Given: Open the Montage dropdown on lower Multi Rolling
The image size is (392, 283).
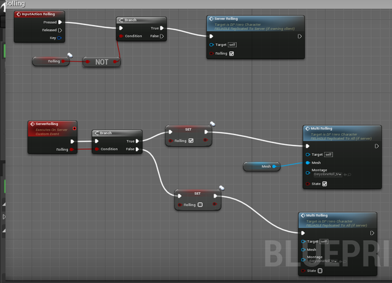Looking at the screenshot, I should click(323, 261).
